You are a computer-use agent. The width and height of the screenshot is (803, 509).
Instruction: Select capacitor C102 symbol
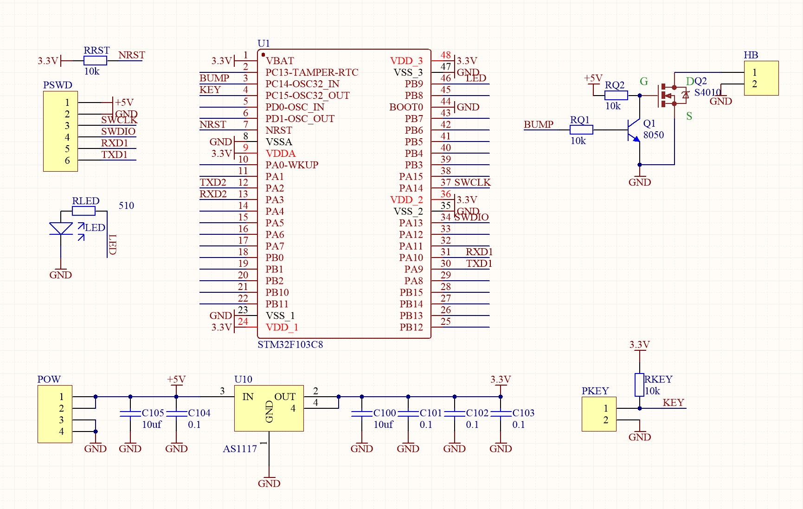point(455,414)
